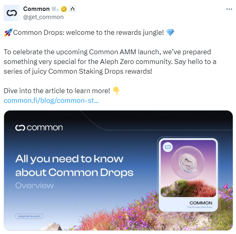Image resolution: width=236 pixels, height=234 pixels.
Task: Click the @get_common handle
Action: click(43, 17)
